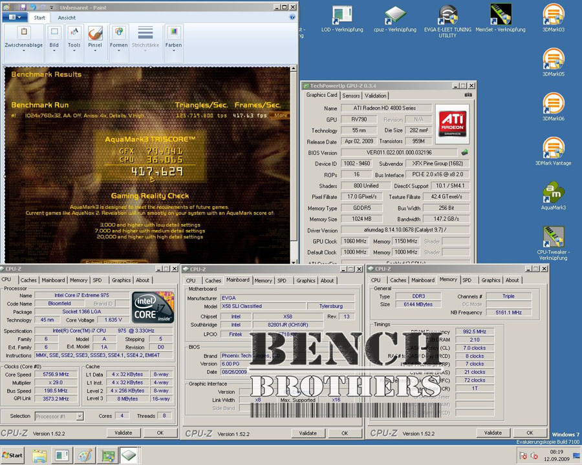Expand the Farben group in Paint
582x465 pixels.
click(174, 43)
